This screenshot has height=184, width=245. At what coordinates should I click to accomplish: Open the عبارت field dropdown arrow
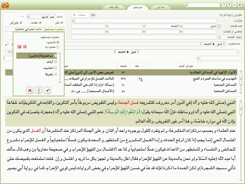(73, 20)
